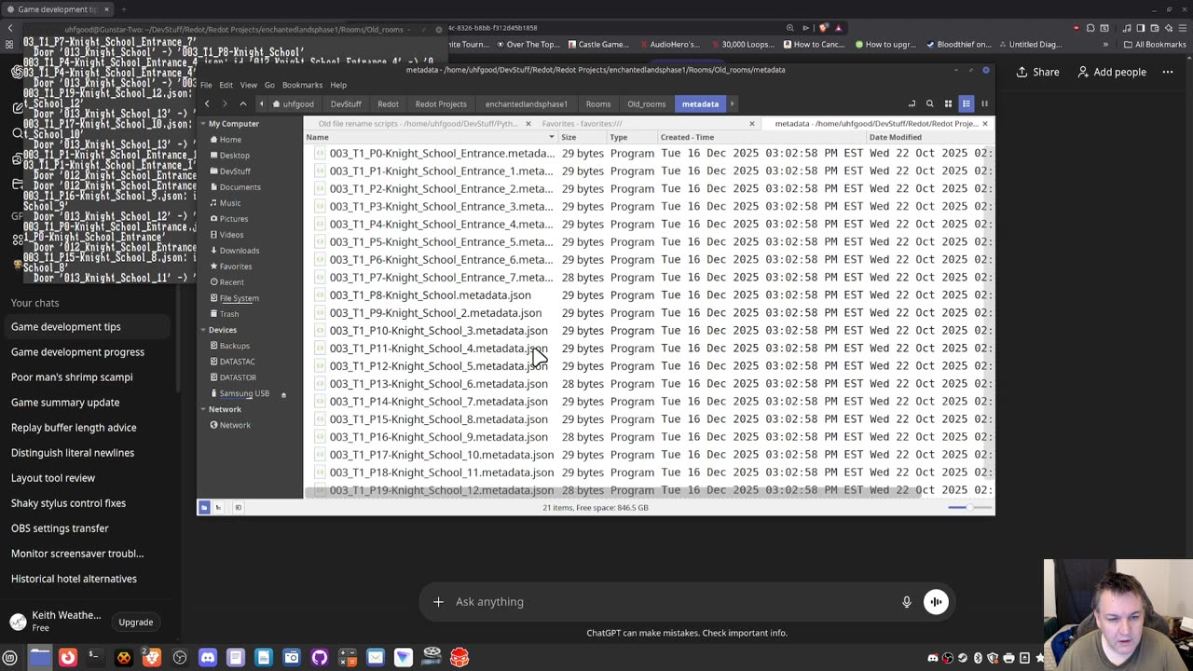Go up to the parent folder

point(243,103)
